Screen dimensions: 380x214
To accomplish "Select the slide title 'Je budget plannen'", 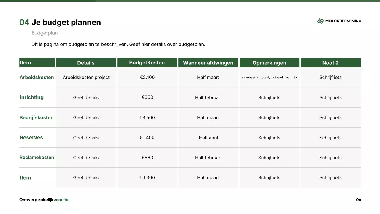I will (x=66, y=22).
